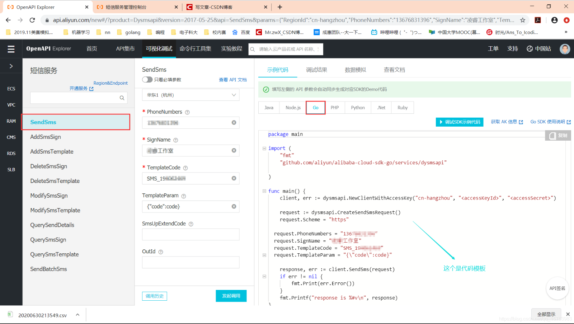This screenshot has height=324, width=574.
Task: Click the product search box in header
Action: point(286,49)
